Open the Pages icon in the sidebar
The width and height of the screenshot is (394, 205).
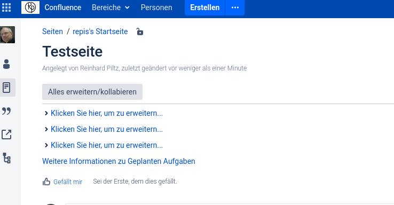pos(6,88)
